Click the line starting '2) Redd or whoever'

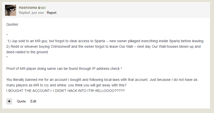103,46
